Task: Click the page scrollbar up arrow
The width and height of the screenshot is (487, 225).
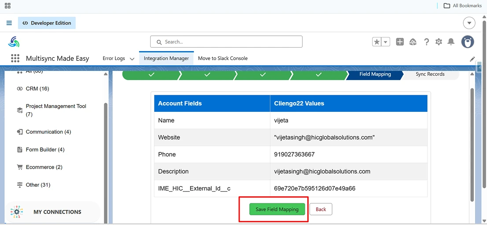Action: pos(484,17)
